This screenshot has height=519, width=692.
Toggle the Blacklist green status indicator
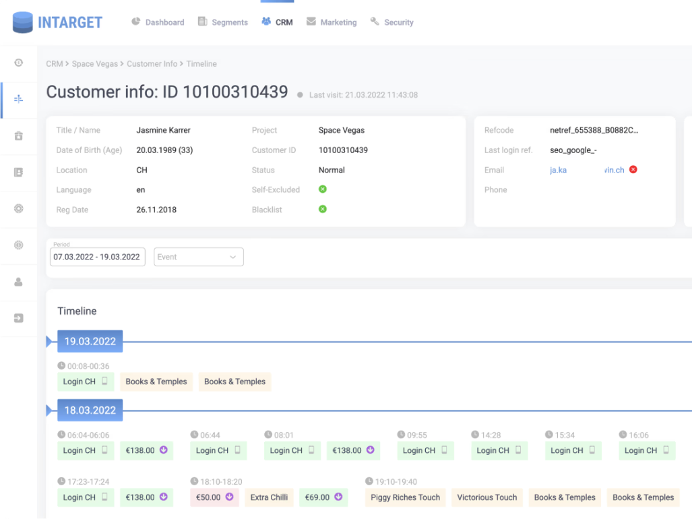(x=323, y=210)
